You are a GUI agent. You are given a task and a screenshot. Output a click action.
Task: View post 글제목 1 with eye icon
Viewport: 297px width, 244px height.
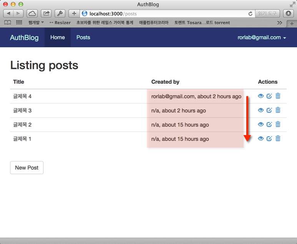(261, 138)
